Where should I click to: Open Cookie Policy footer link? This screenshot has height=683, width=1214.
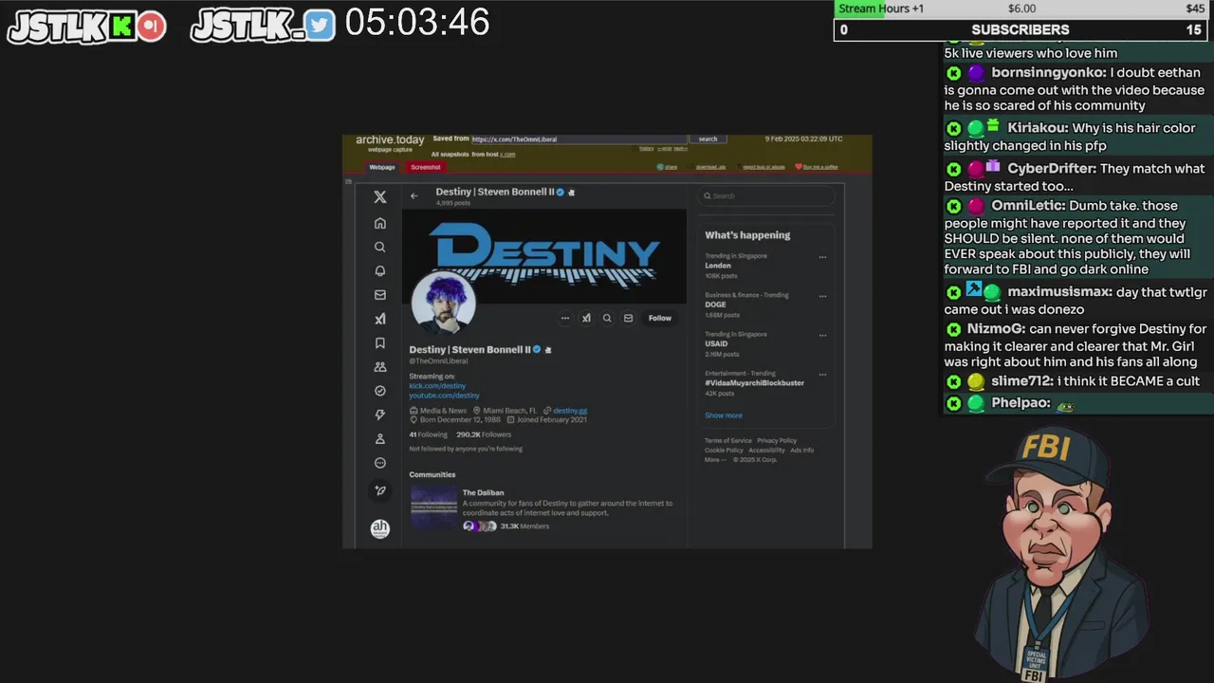tap(724, 450)
